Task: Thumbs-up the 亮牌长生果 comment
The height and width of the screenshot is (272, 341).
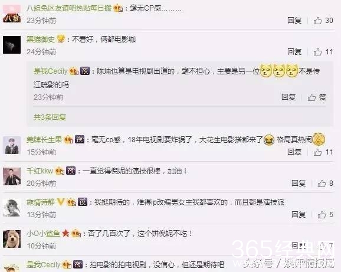Action: (x=317, y=152)
